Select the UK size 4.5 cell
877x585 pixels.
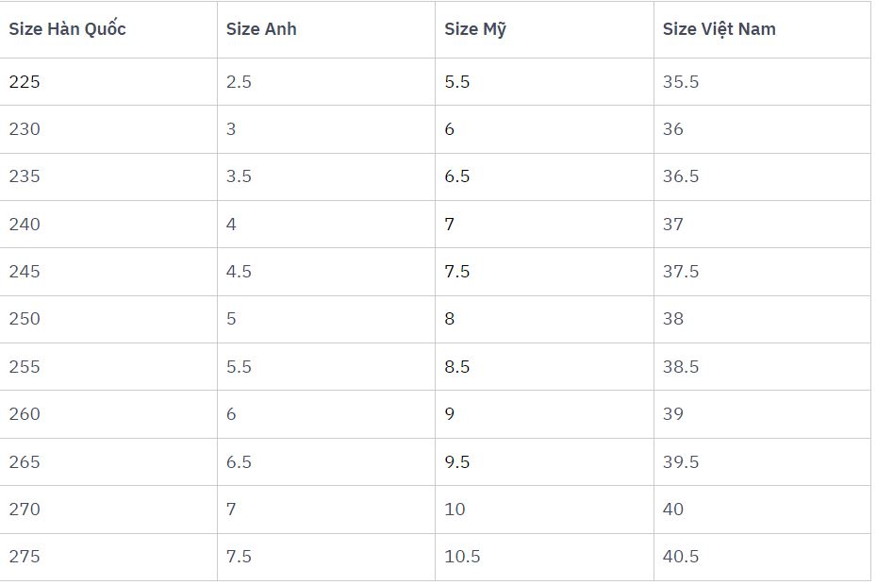(239, 272)
